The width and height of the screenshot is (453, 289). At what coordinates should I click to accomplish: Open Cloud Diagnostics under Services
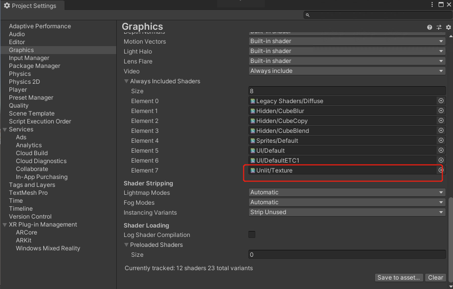(x=41, y=161)
